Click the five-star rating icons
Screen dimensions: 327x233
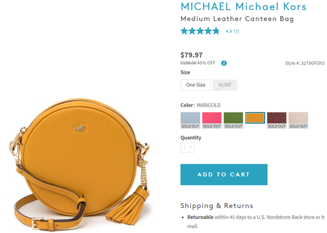[200, 31]
